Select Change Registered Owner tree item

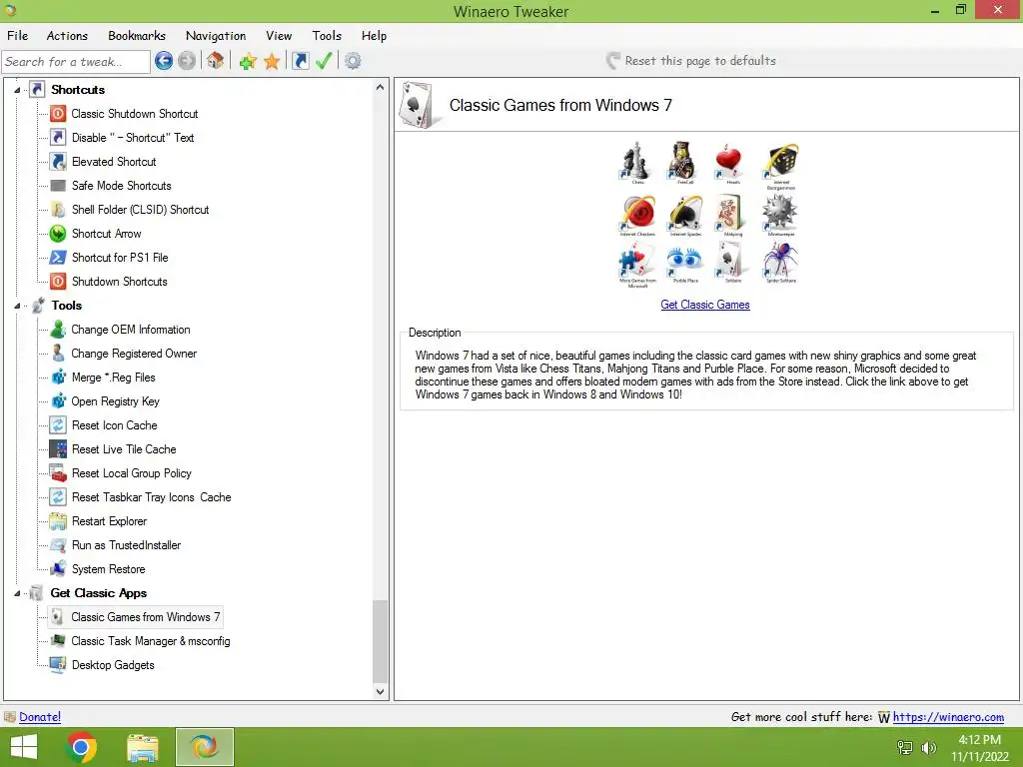[x=134, y=354]
